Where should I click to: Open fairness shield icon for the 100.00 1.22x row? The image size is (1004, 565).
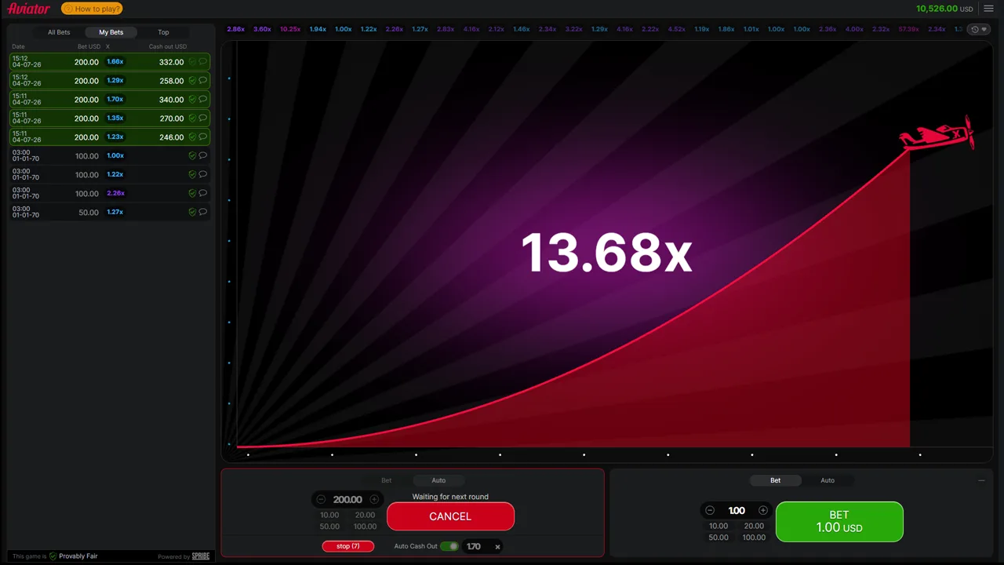click(192, 174)
